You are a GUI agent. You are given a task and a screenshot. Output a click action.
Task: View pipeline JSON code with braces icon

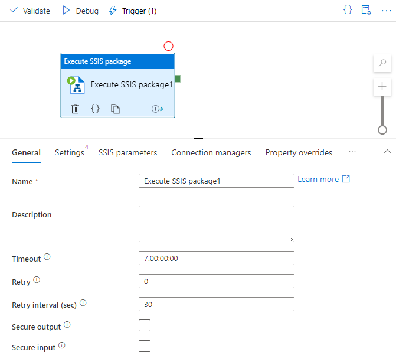pos(348,10)
